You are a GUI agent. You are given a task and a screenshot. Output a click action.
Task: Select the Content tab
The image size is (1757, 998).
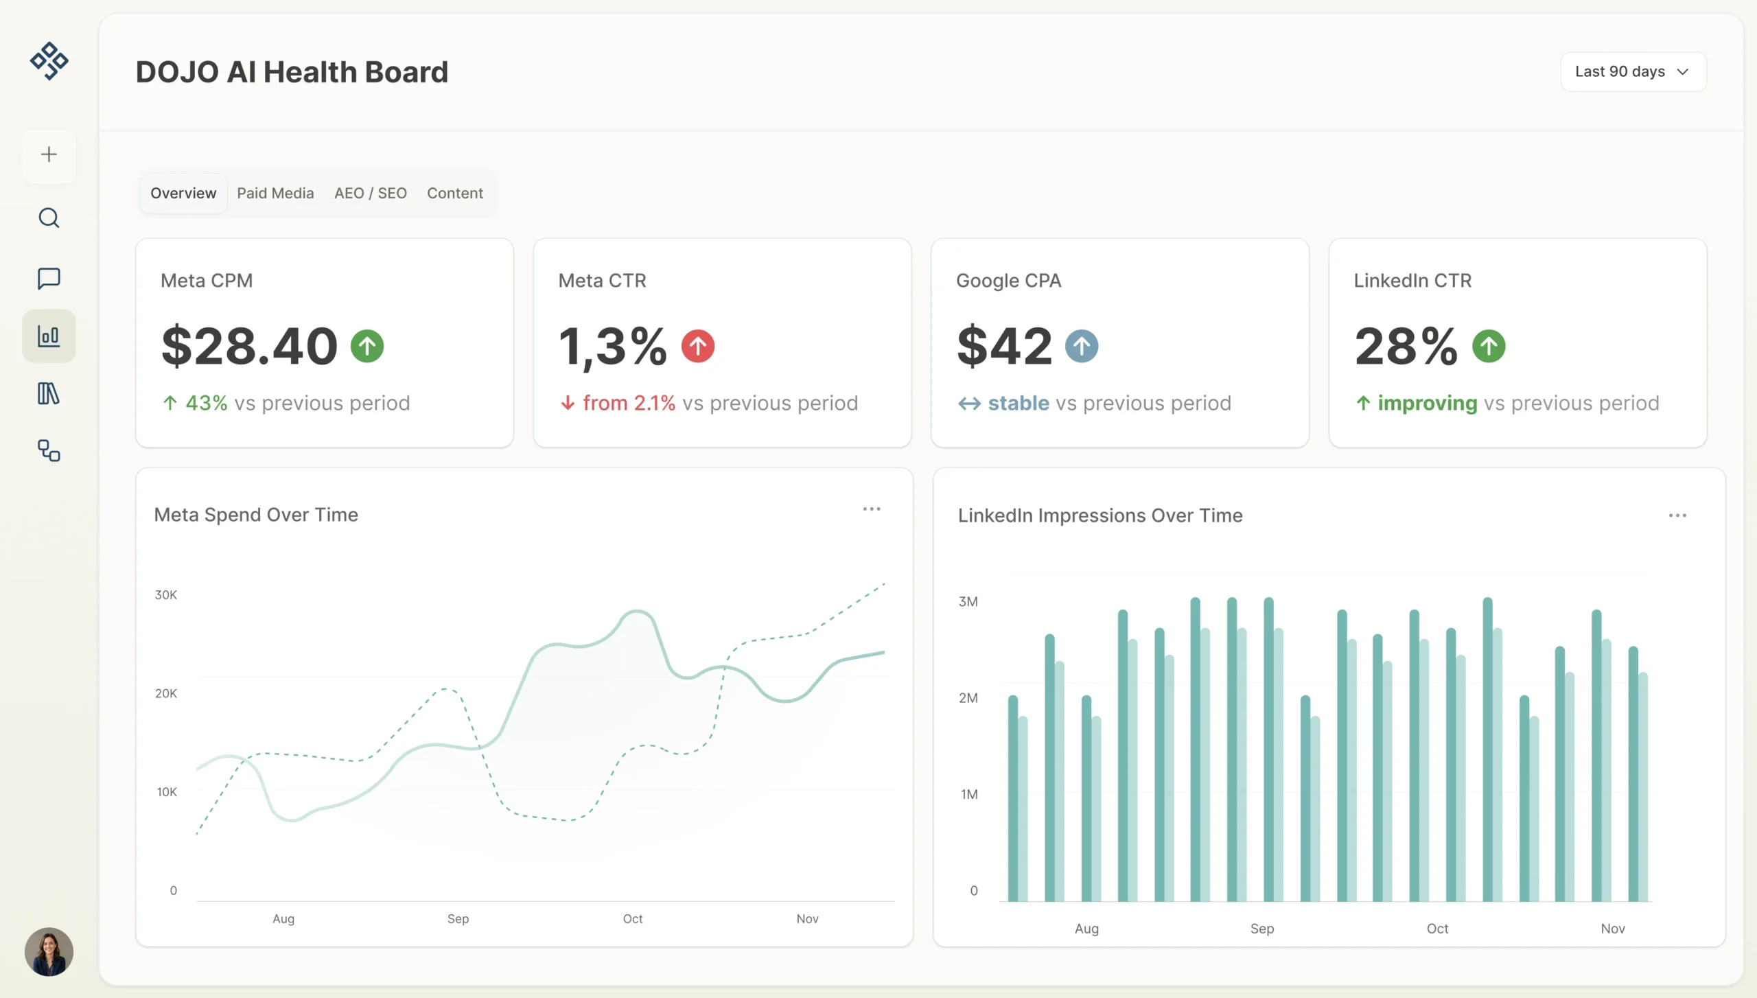pyautogui.click(x=455, y=193)
